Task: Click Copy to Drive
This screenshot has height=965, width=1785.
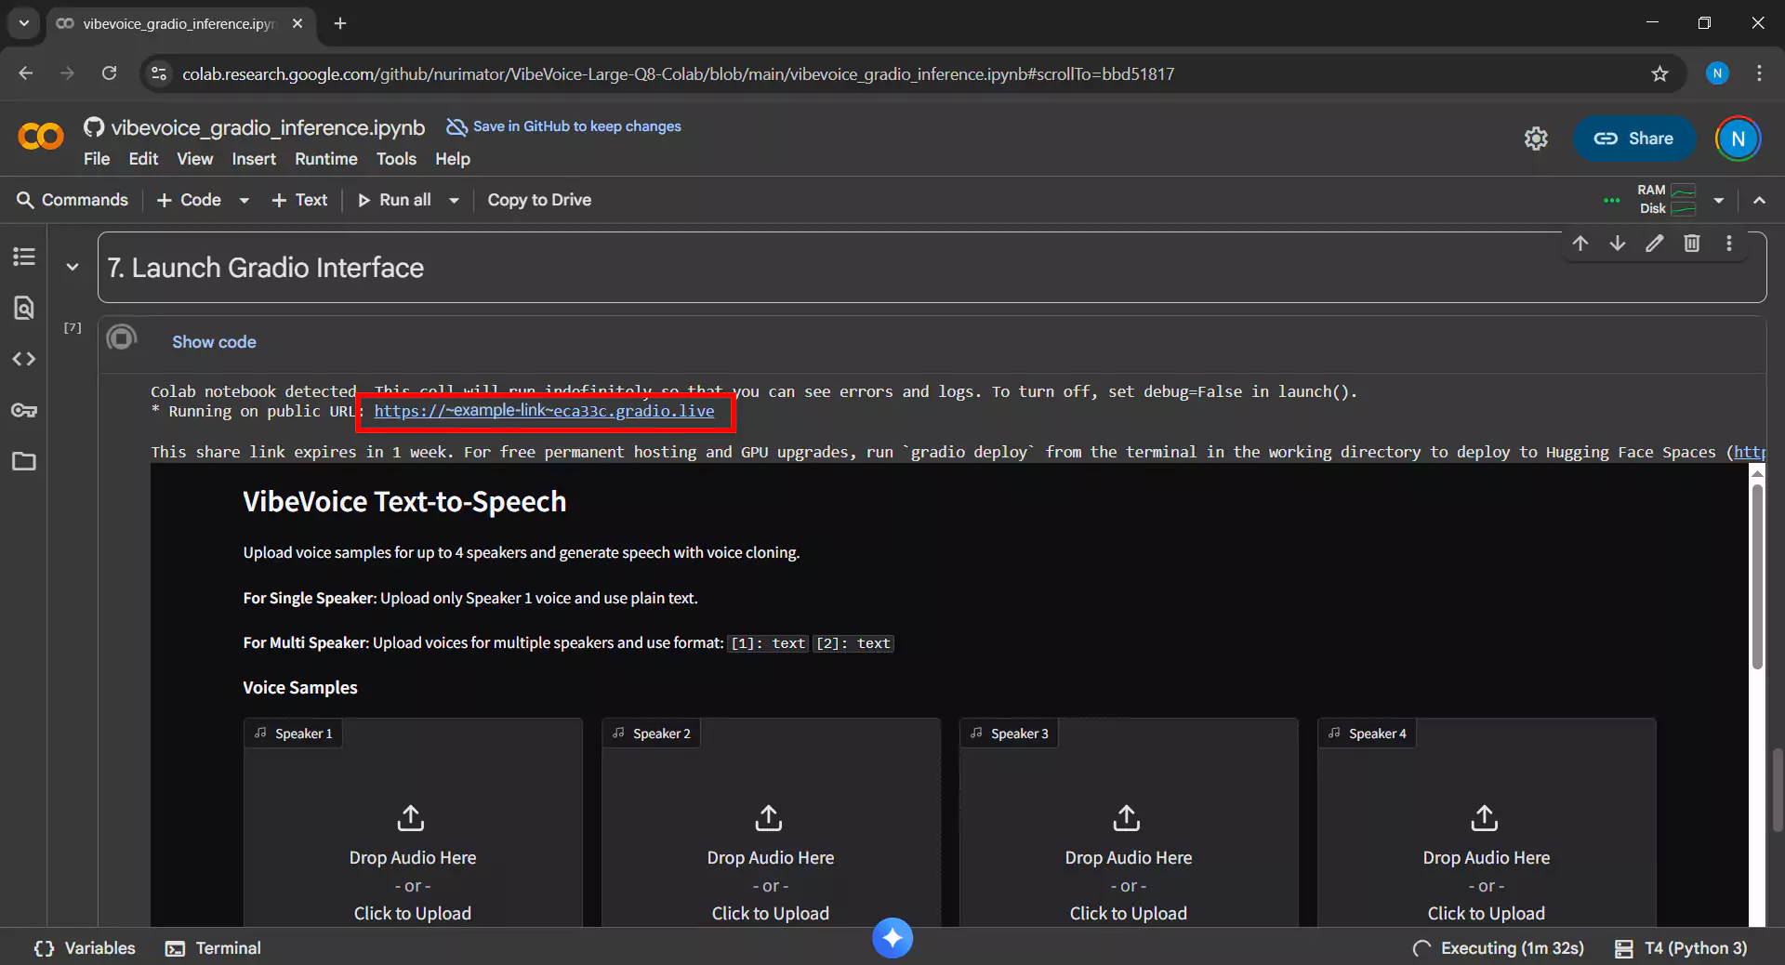Action: click(539, 200)
